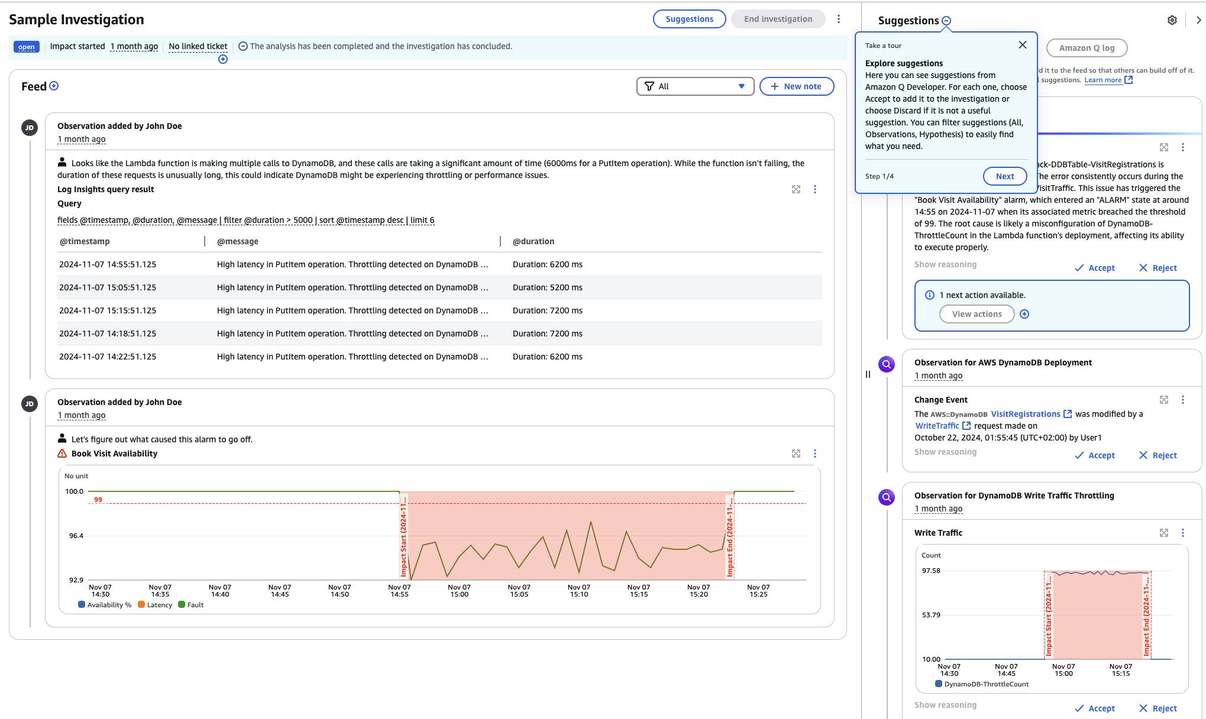Click the No linked ticket status indicator
This screenshot has width=1206, height=719.
point(199,46)
